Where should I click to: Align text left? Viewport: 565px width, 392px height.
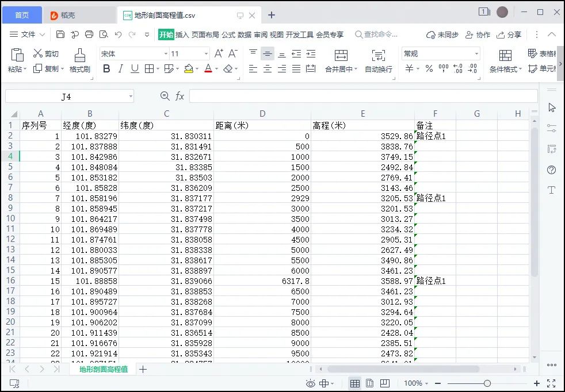click(253, 68)
